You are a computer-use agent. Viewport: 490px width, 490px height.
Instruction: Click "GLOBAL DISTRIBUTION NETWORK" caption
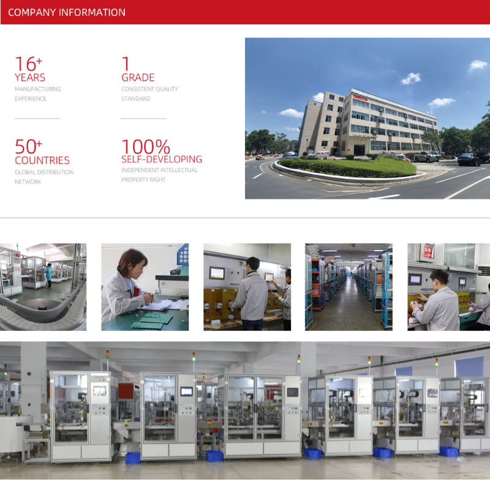[44, 177]
